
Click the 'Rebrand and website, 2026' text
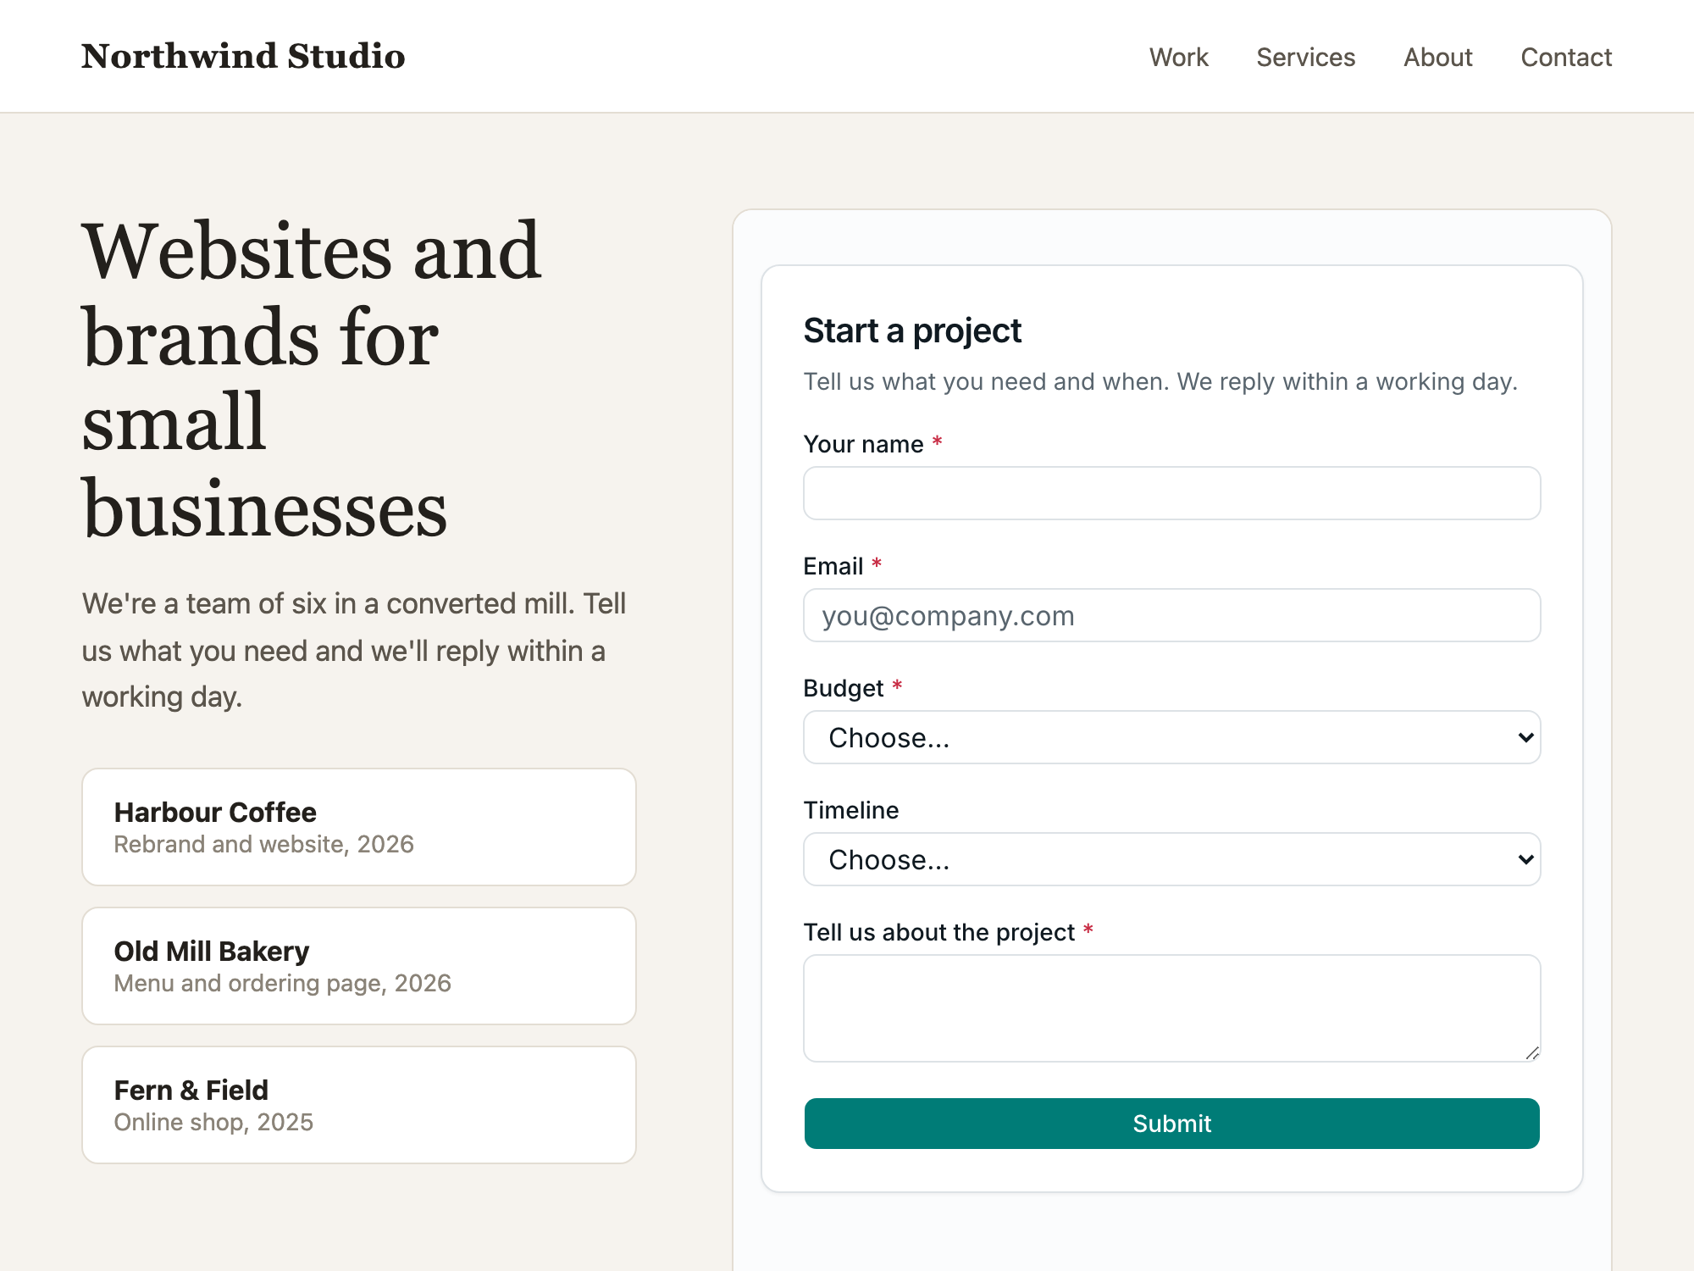click(263, 844)
